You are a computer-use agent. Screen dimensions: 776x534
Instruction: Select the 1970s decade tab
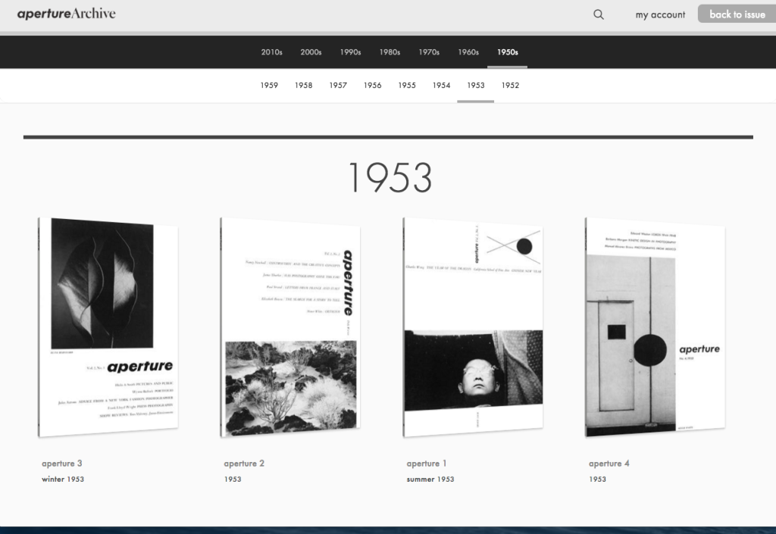[429, 52]
